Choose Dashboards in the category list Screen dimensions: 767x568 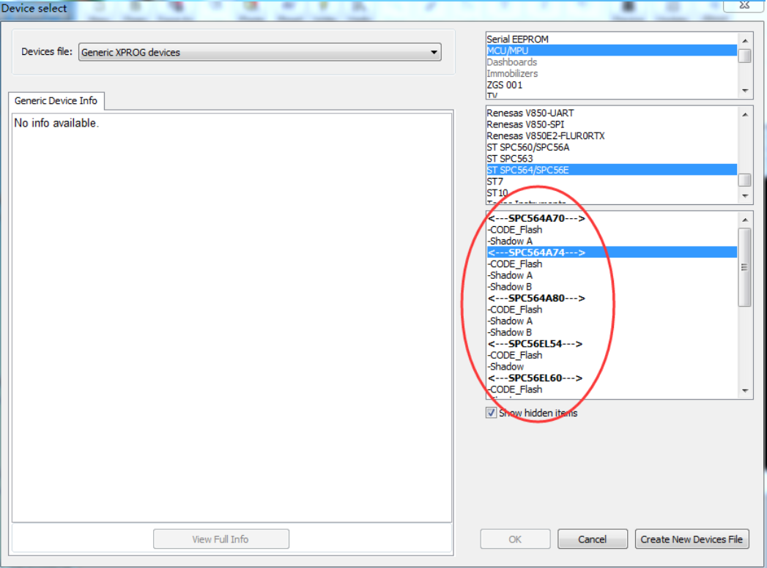click(612, 62)
